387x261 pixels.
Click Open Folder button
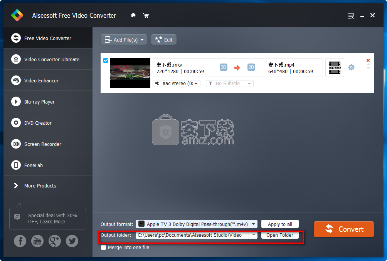(280, 235)
